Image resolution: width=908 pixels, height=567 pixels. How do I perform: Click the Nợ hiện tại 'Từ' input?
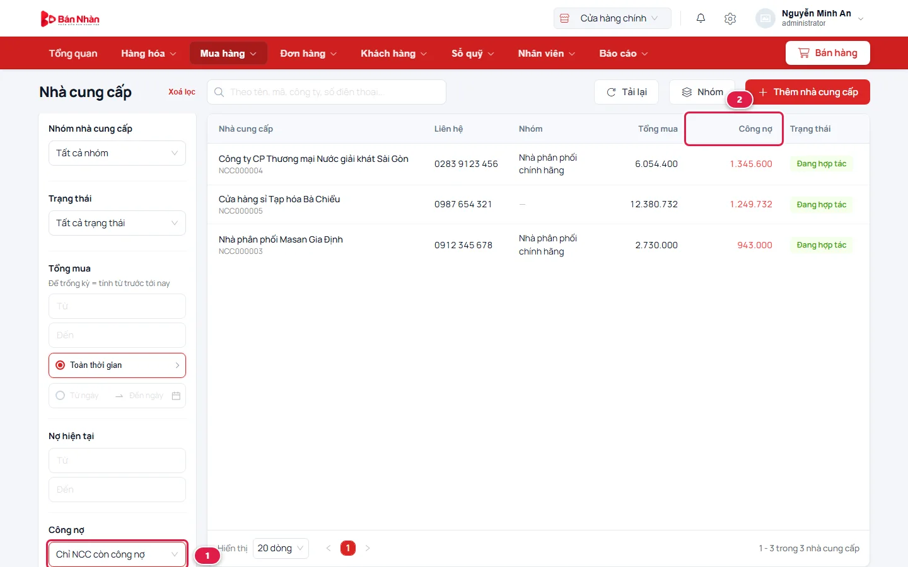117,461
